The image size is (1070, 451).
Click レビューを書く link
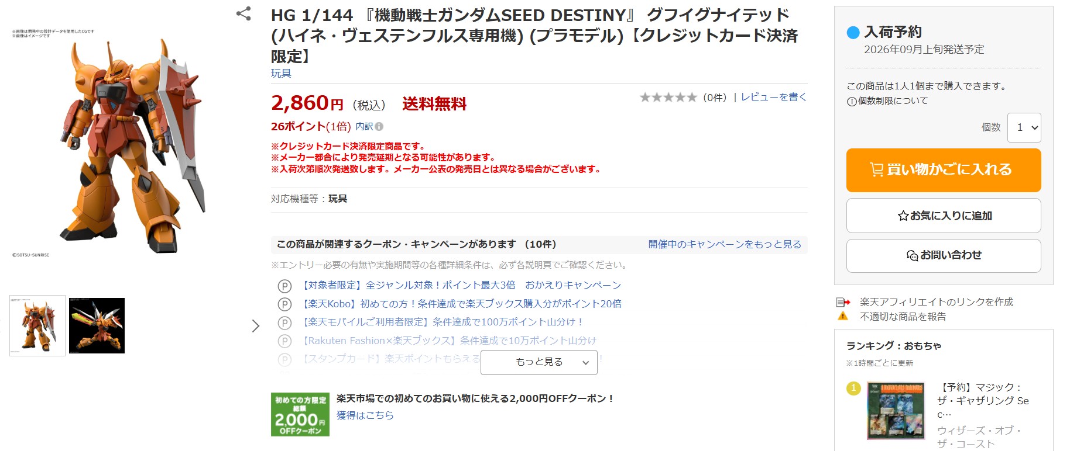(x=774, y=97)
